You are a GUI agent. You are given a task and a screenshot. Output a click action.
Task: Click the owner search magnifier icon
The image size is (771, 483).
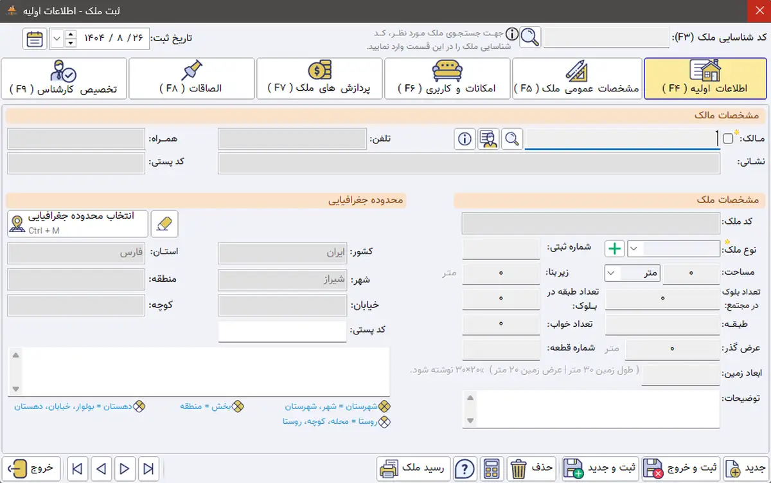point(512,139)
